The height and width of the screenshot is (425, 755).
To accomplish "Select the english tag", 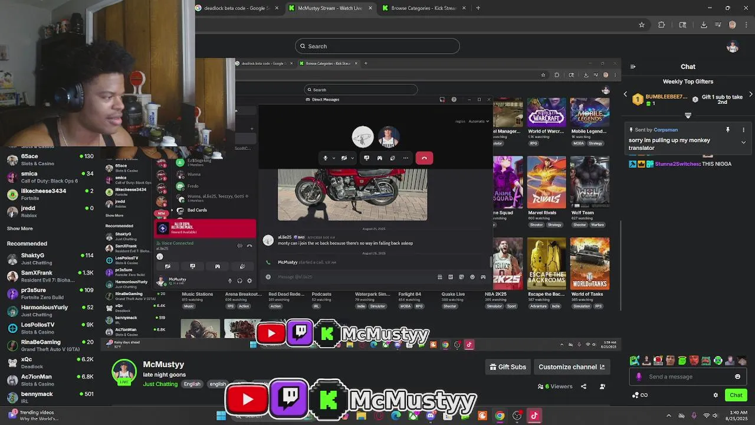I will point(218,384).
